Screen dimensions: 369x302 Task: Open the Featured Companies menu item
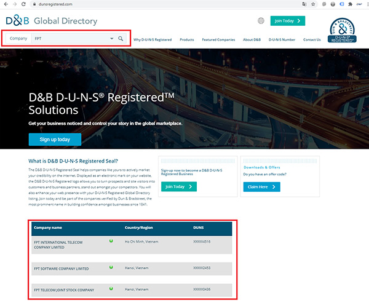[218, 39]
